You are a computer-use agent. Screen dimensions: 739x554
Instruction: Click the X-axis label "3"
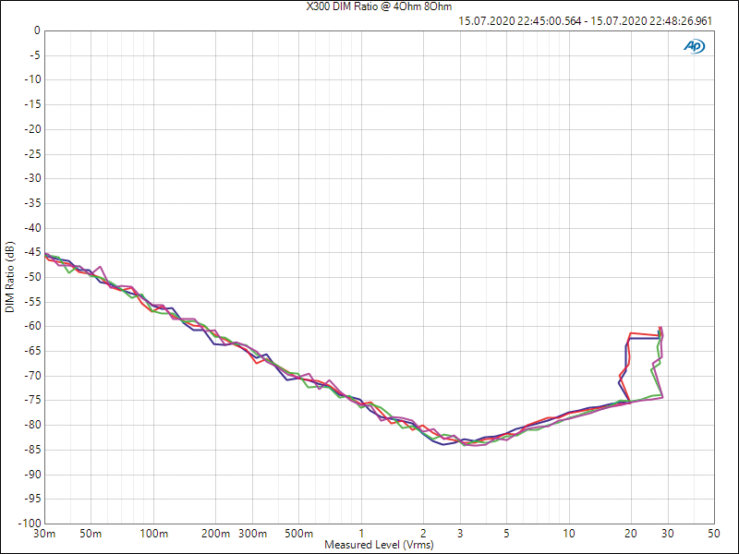pos(460,534)
